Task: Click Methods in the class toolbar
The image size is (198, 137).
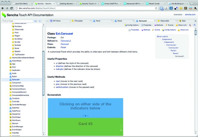Action: click(x=159, y=25)
